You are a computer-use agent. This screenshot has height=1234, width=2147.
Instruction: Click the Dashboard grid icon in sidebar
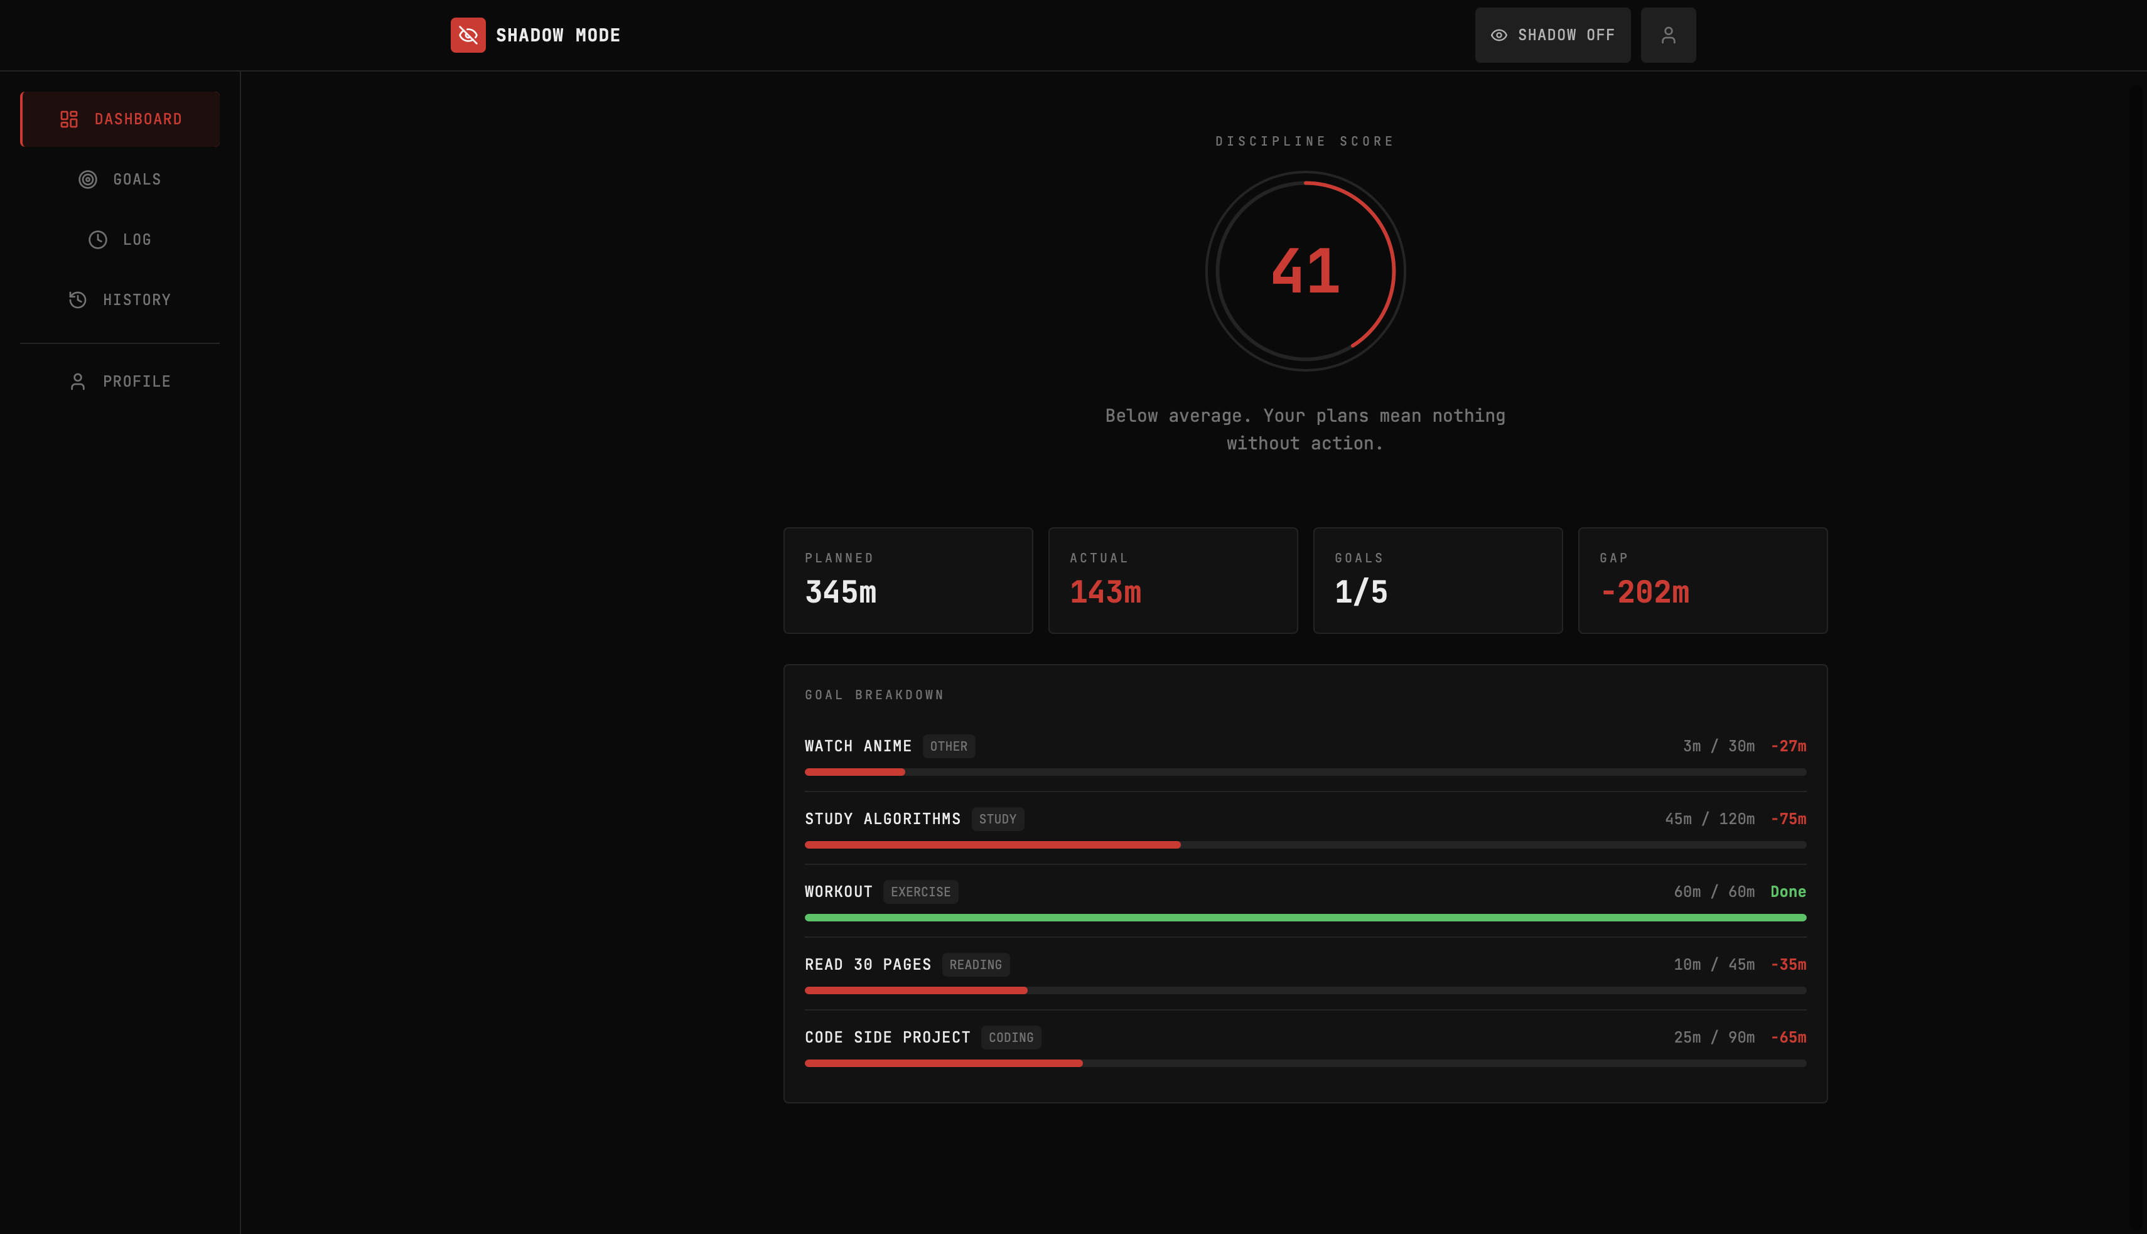pyautogui.click(x=68, y=119)
